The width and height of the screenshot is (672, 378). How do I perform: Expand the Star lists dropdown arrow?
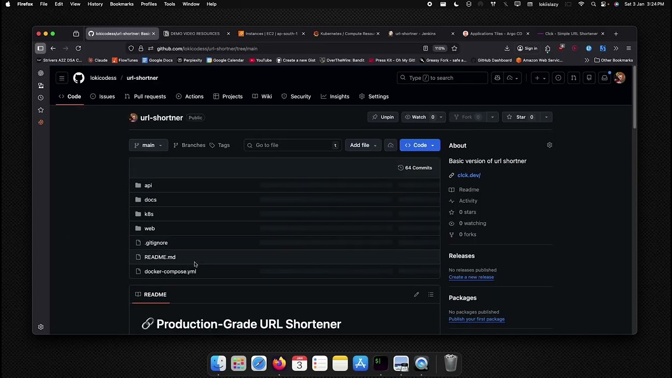546,117
